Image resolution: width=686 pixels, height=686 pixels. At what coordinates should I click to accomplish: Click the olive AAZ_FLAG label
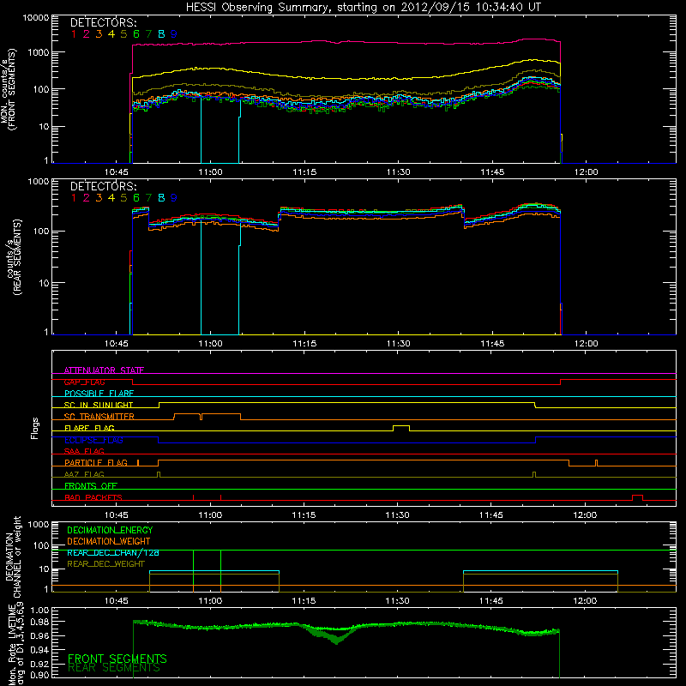[84, 474]
